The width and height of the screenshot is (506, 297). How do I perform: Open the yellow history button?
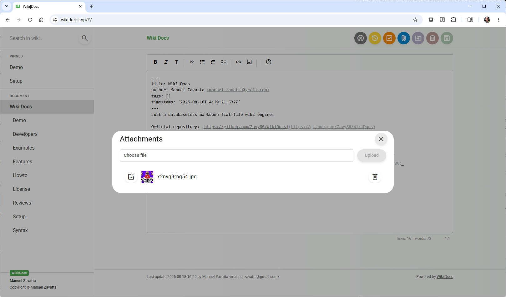click(x=375, y=38)
